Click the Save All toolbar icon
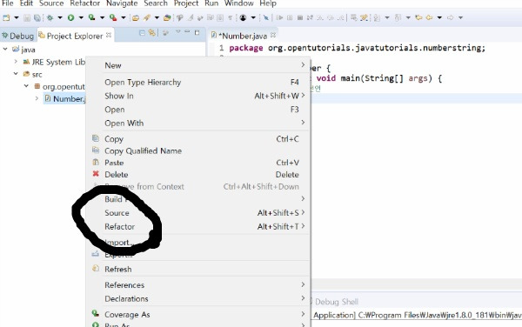The height and width of the screenshot is (327, 522). 37,17
